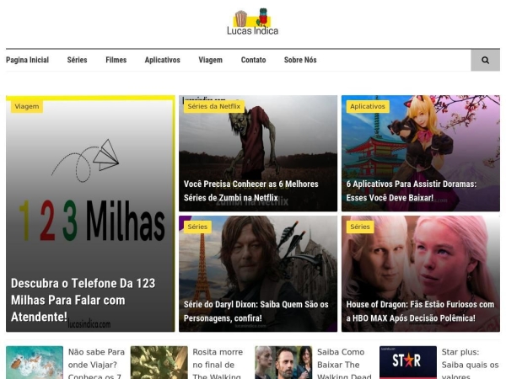Screen dimensions: 506x379
Task: Open House of Dragon HBO MAX article
Action: [420, 312]
